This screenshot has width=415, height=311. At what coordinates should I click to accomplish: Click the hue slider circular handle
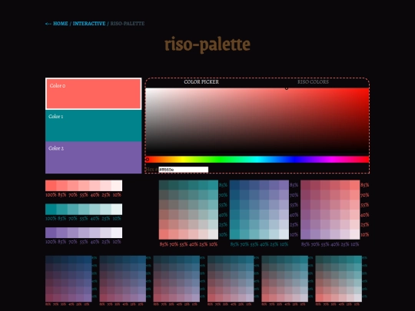pyautogui.click(x=148, y=159)
